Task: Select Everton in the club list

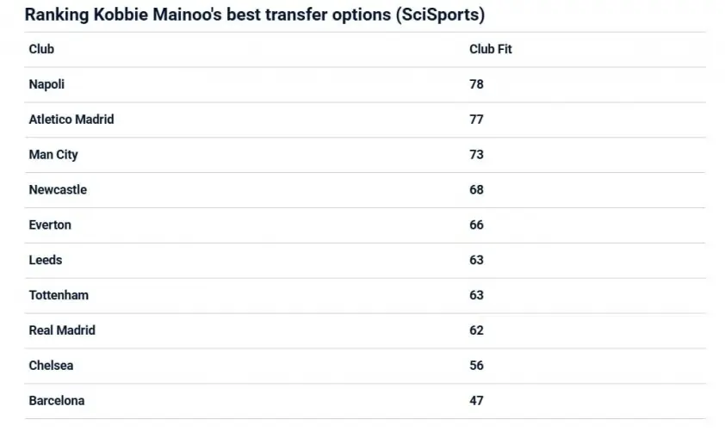Action: coord(50,225)
